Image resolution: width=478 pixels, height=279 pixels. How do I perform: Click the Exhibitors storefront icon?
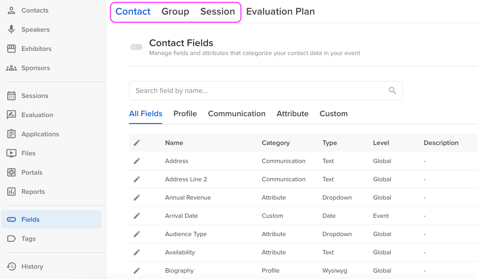click(11, 49)
